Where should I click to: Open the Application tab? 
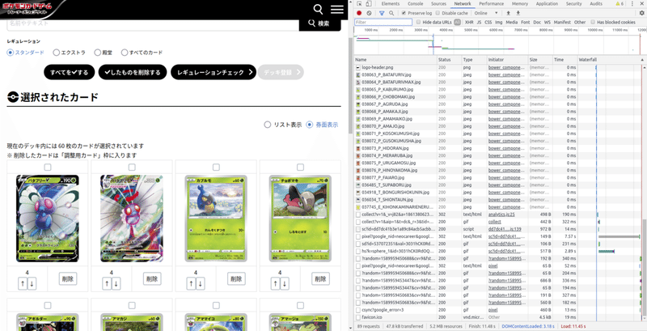click(547, 4)
